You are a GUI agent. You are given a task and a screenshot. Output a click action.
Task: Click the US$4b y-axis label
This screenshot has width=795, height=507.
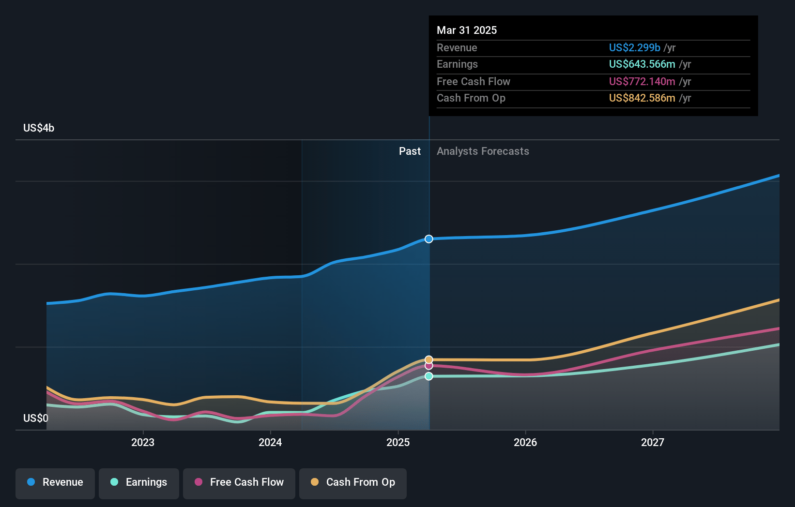pos(39,128)
